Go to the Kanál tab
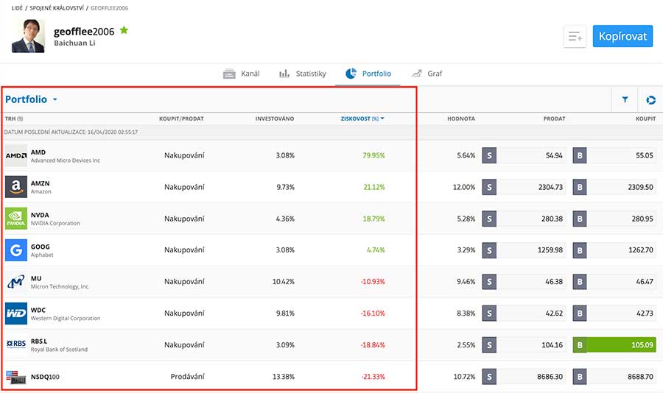The height and width of the screenshot is (393, 663). tap(242, 74)
